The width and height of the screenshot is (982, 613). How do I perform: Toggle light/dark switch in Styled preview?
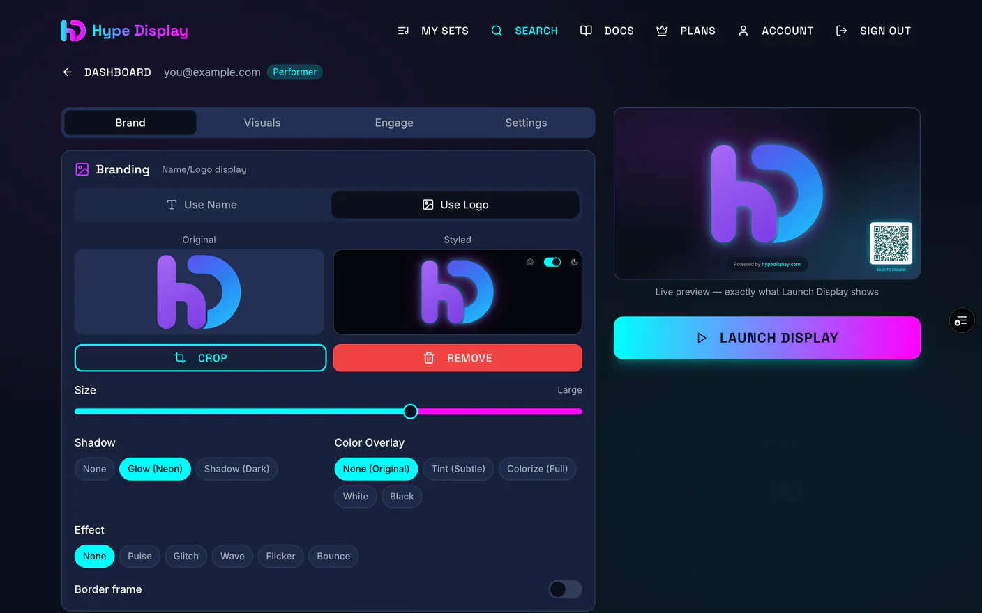coord(552,262)
